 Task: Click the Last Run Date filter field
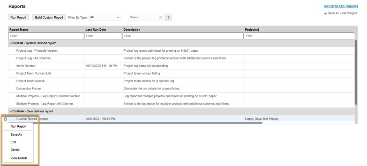(x=103, y=36)
